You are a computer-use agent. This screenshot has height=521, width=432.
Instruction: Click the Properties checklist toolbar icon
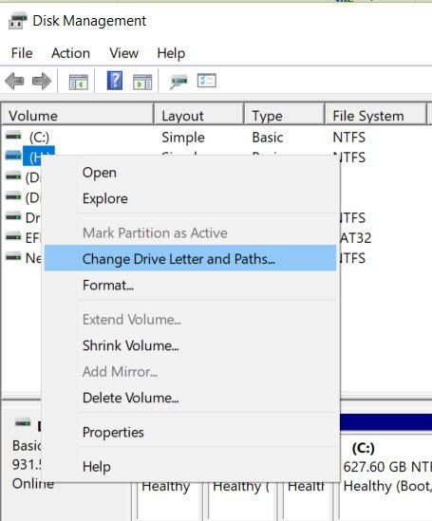click(x=207, y=81)
